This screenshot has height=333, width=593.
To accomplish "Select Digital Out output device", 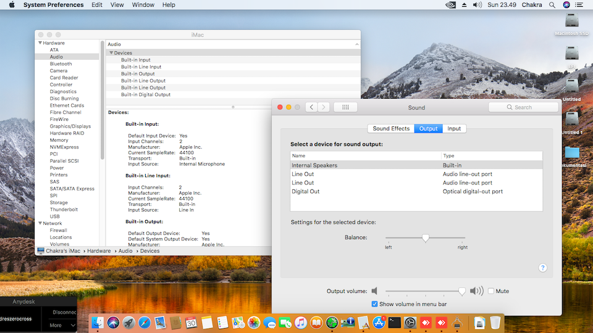I will (416, 191).
